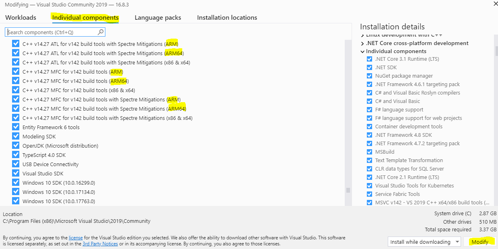
Task: Disable Visual Studio Tools for Kubernetes
Action: coord(370,185)
